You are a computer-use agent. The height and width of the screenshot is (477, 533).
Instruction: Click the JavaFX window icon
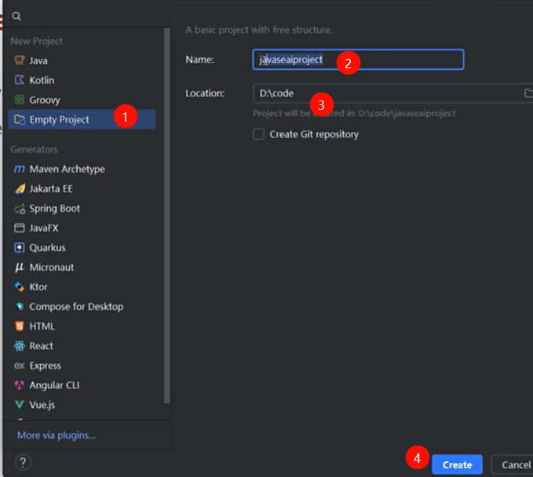20,228
